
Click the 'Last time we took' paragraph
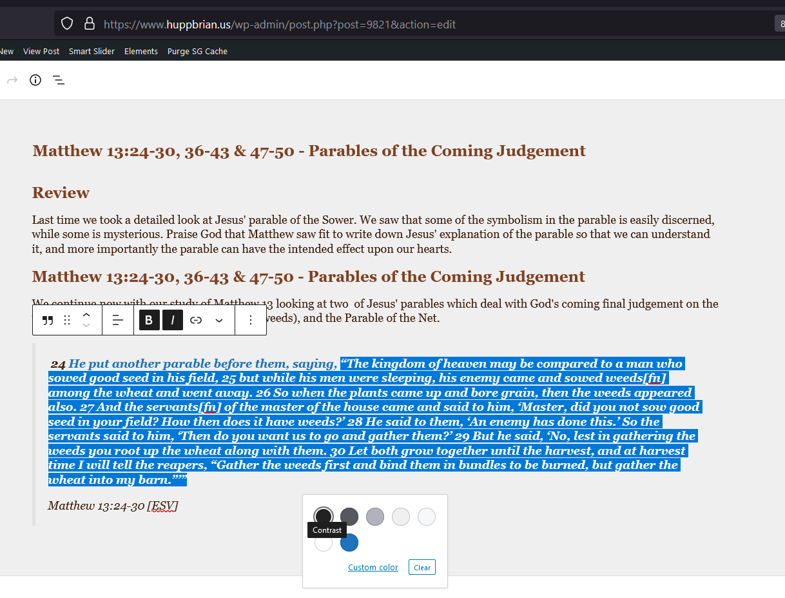click(x=374, y=234)
